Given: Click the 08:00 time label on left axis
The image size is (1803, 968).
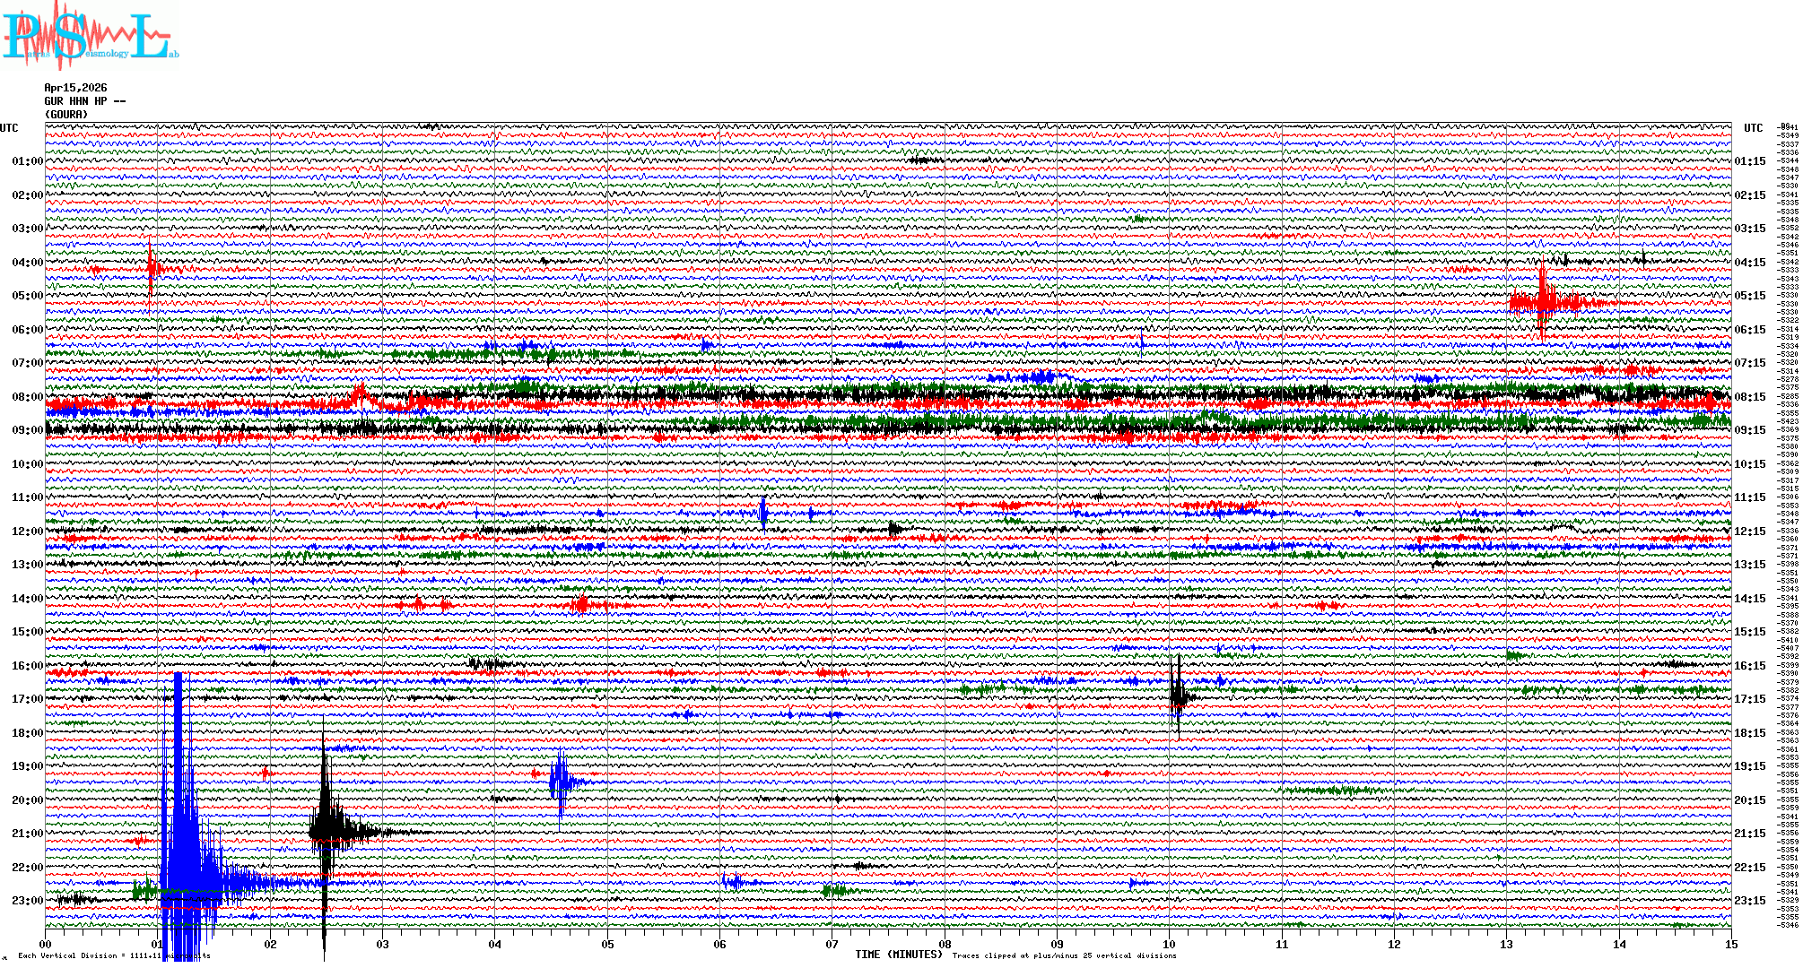Looking at the screenshot, I should pos(27,397).
